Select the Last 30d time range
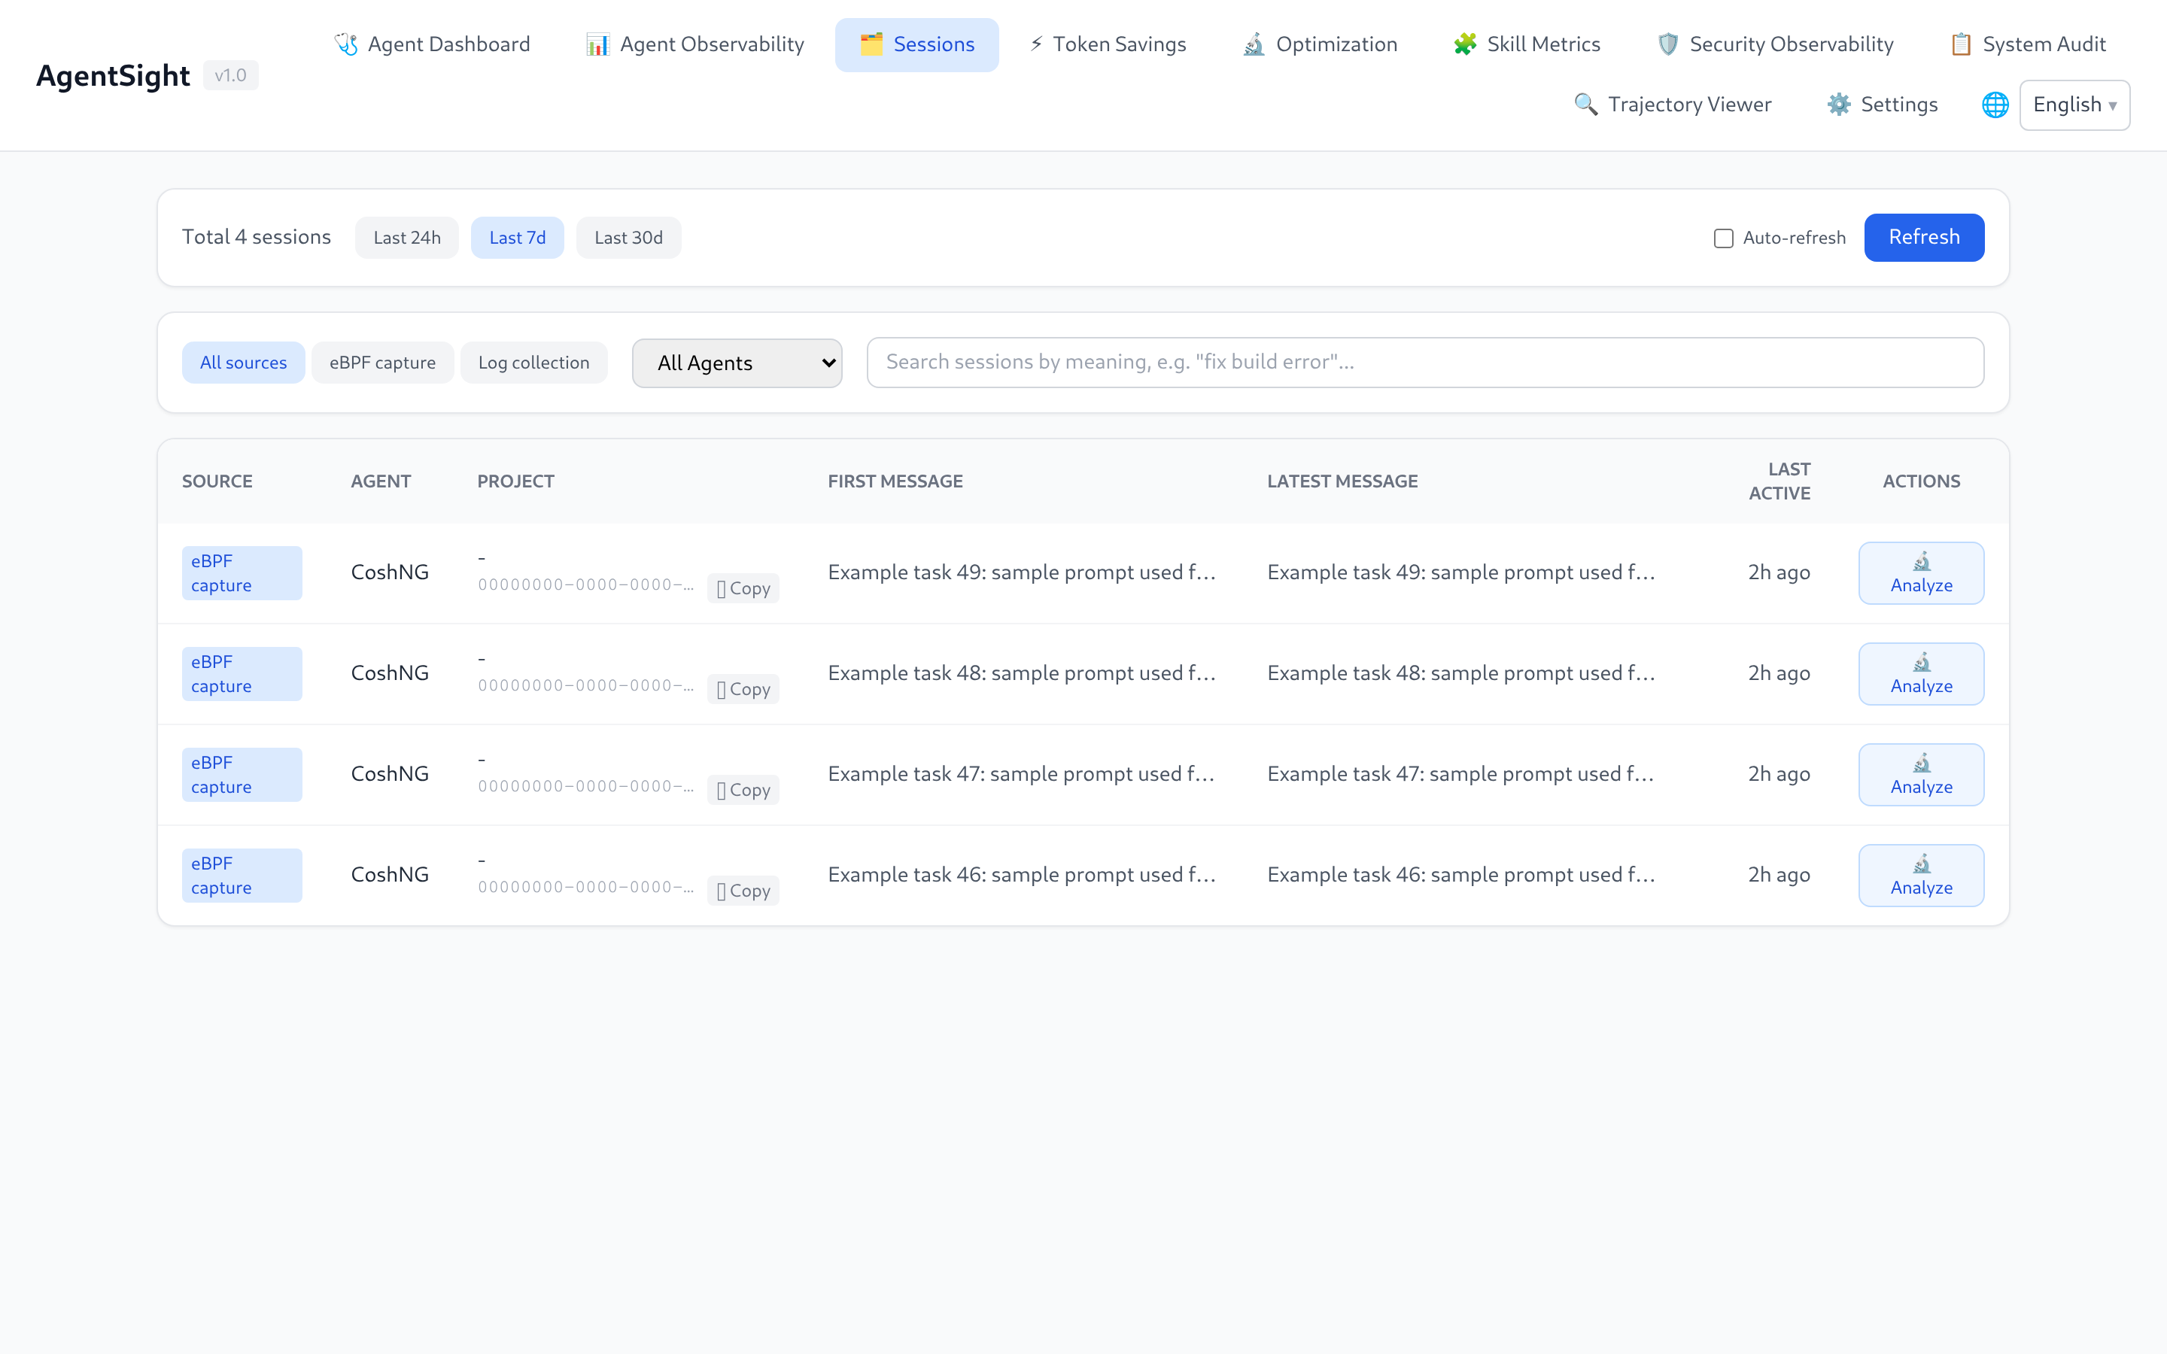 (628, 237)
